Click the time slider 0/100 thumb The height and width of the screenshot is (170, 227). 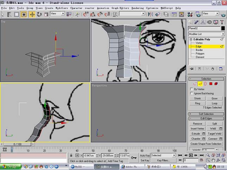pyautogui.click(x=17, y=144)
